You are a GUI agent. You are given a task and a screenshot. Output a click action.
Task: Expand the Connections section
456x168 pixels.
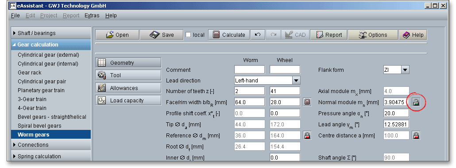click(51, 145)
